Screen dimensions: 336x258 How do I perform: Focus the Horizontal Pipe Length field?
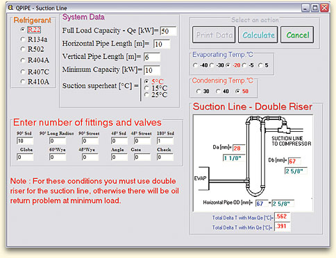[162, 44]
